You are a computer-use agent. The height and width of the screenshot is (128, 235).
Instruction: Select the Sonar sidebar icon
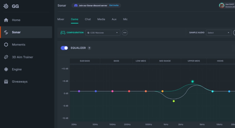6,32
